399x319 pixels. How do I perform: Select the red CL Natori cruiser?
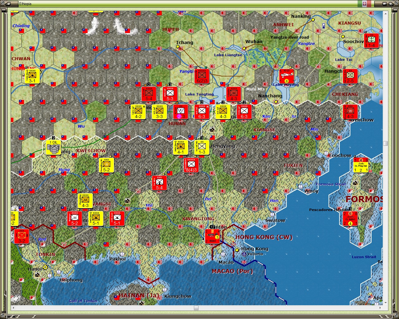(x=350, y=218)
